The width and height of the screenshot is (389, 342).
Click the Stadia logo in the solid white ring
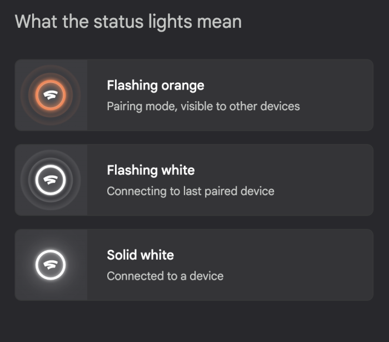tap(51, 265)
